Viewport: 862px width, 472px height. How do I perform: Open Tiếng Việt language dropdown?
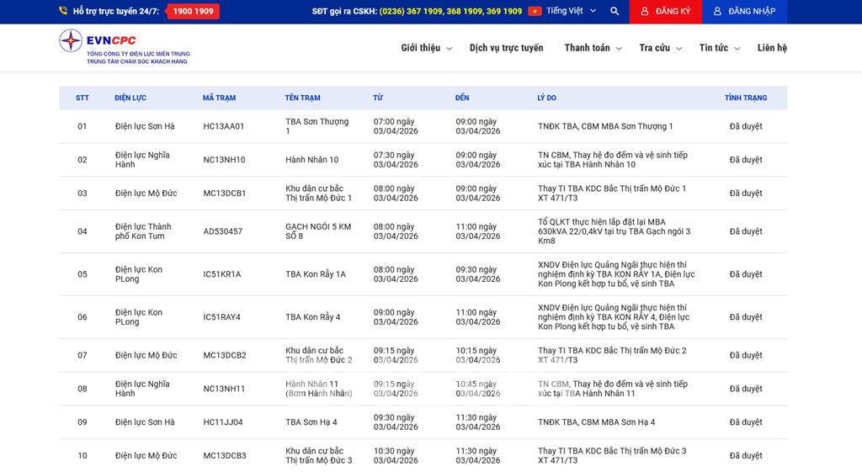(x=571, y=12)
